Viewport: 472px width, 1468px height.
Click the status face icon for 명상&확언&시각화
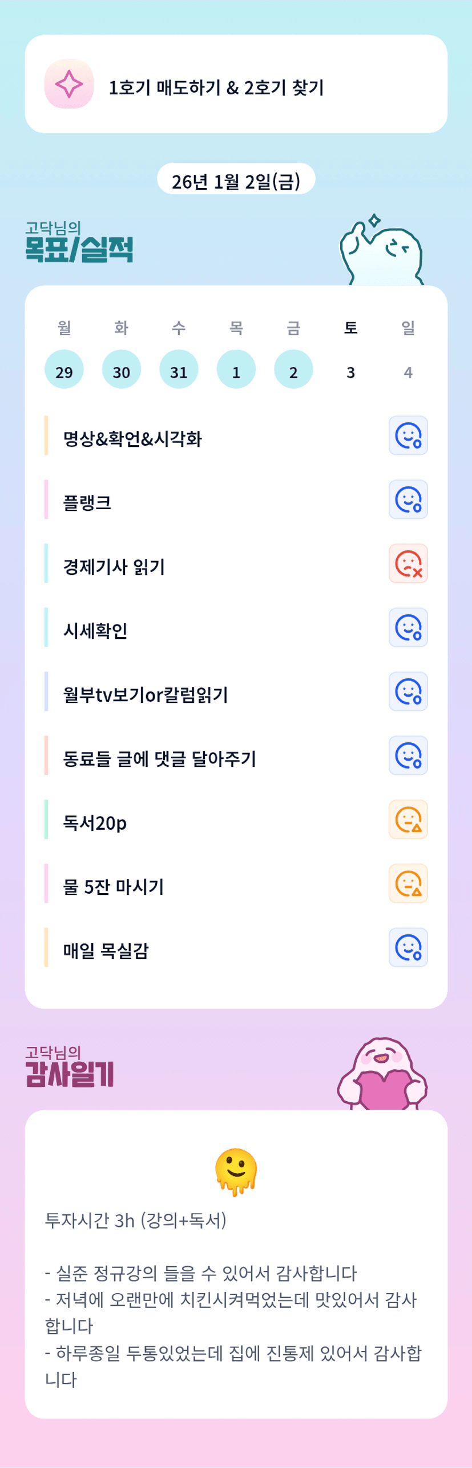point(408,436)
